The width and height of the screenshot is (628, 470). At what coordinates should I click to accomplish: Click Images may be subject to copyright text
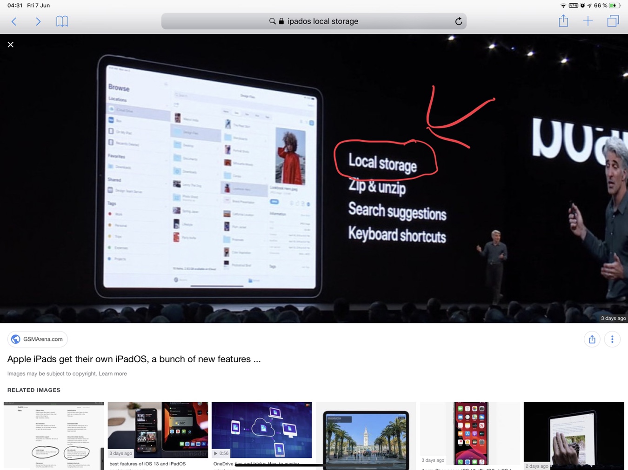coord(52,373)
